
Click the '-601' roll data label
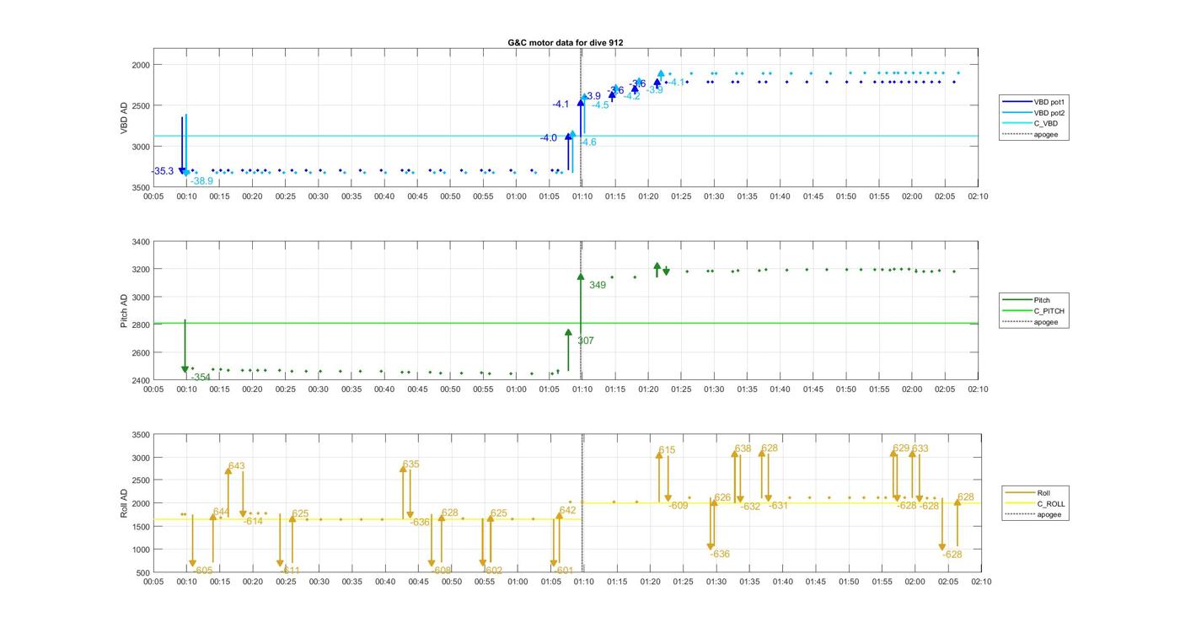[x=565, y=571]
